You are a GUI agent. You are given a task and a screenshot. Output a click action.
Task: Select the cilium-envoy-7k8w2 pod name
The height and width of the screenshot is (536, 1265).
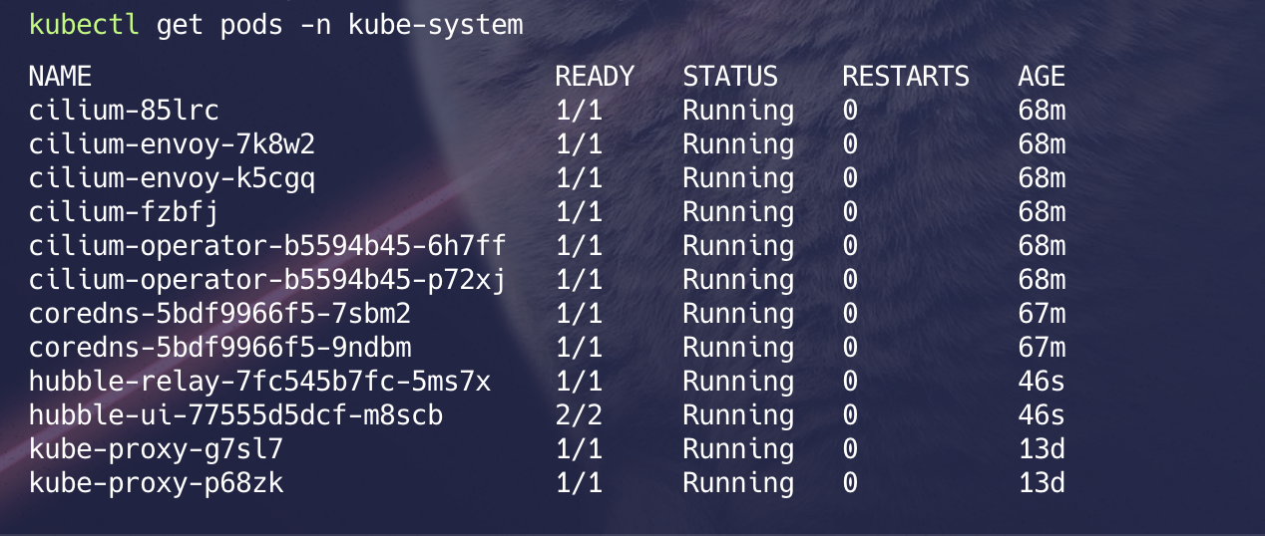click(x=172, y=144)
